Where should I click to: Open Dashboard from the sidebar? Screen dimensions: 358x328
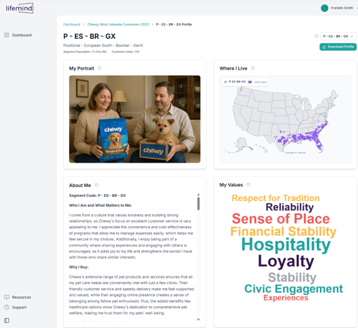point(18,35)
